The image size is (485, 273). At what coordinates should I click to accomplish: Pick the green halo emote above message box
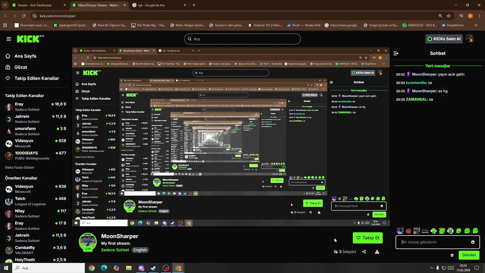[442, 231]
